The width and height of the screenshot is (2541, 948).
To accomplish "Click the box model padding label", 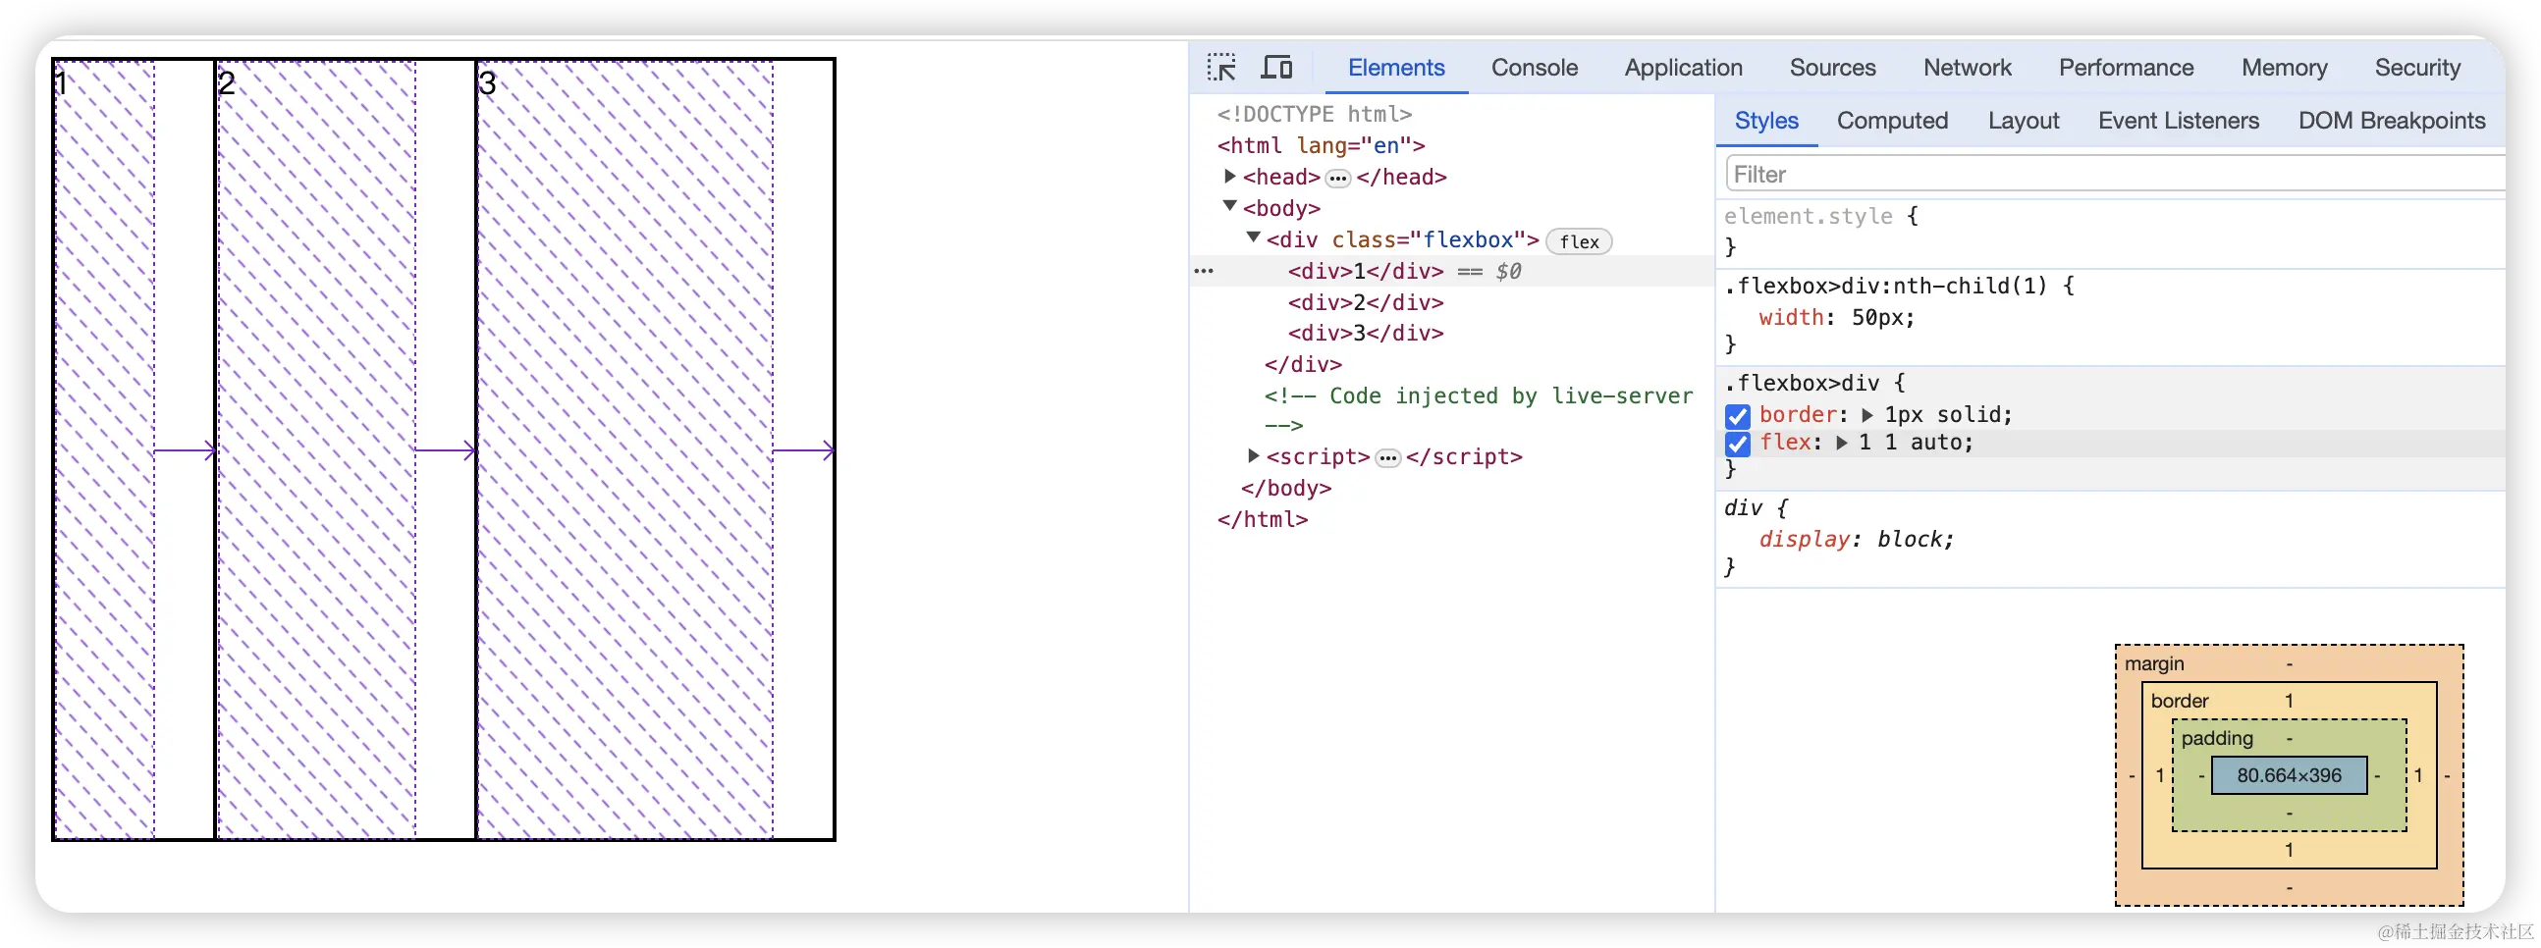I will pyautogui.click(x=2216, y=739).
